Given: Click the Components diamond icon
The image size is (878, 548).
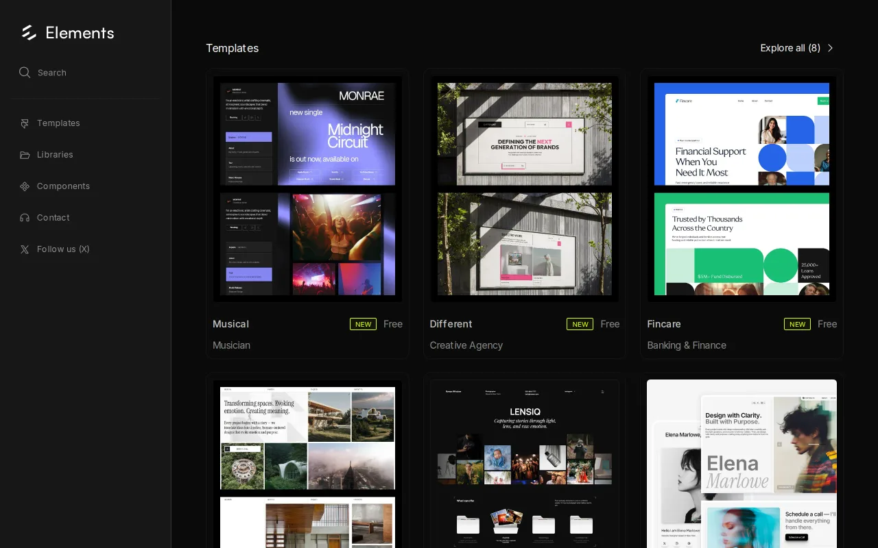Looking at the screenshot, I should 25,186.
